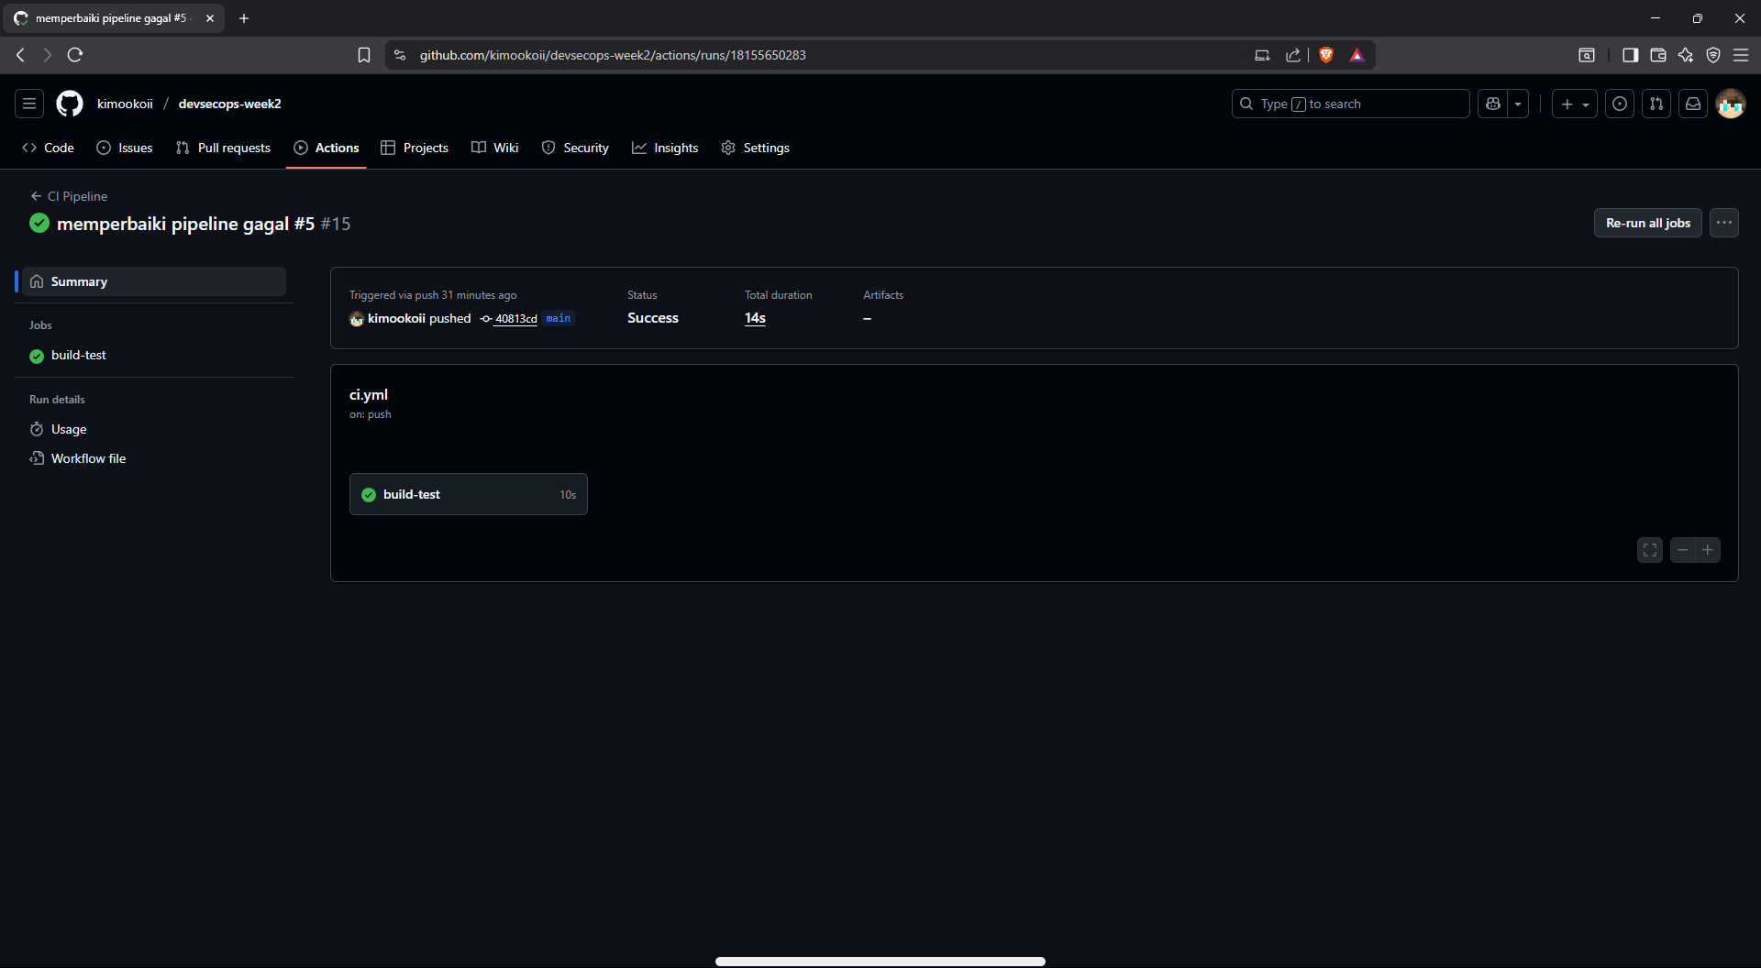This screenshot has width=1761, height=968.
Task: Open the GitHub homepage logo
Action: coord(70,104)
